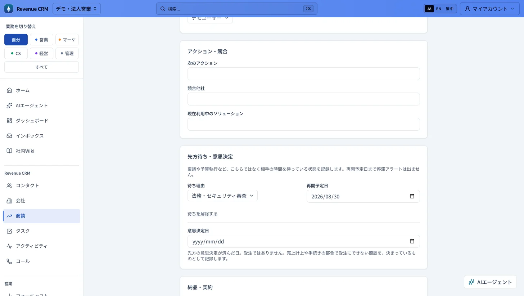Viewport: 524px width, 296px height.
Task: Select the 自分 work filter
Action: pos(16,40)
